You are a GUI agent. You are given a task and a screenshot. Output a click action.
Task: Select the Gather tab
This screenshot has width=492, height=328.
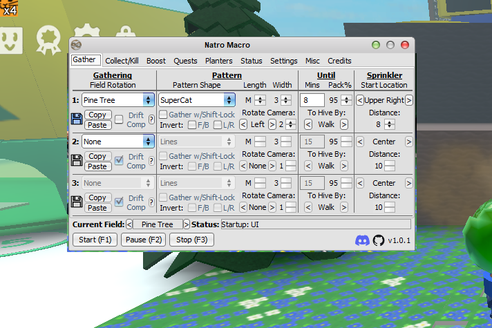tap(86, 60)
